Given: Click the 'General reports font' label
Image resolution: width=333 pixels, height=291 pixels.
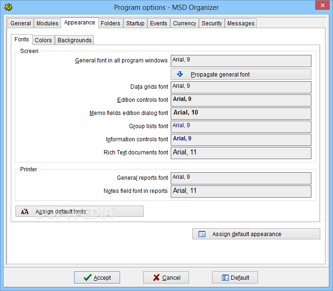Looking at the screenshot, I should click(142, 178).
